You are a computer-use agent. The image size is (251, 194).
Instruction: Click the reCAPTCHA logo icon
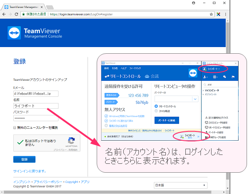71,140
